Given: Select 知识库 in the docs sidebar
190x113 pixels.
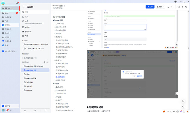Looking at the screenshot, I should (27, 27).
